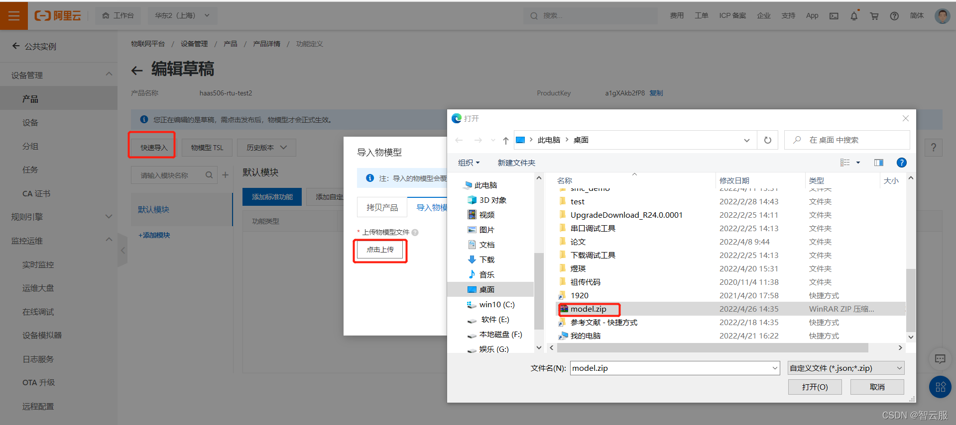
Task: Click the 物模型 TSL button
Action: 207,148
